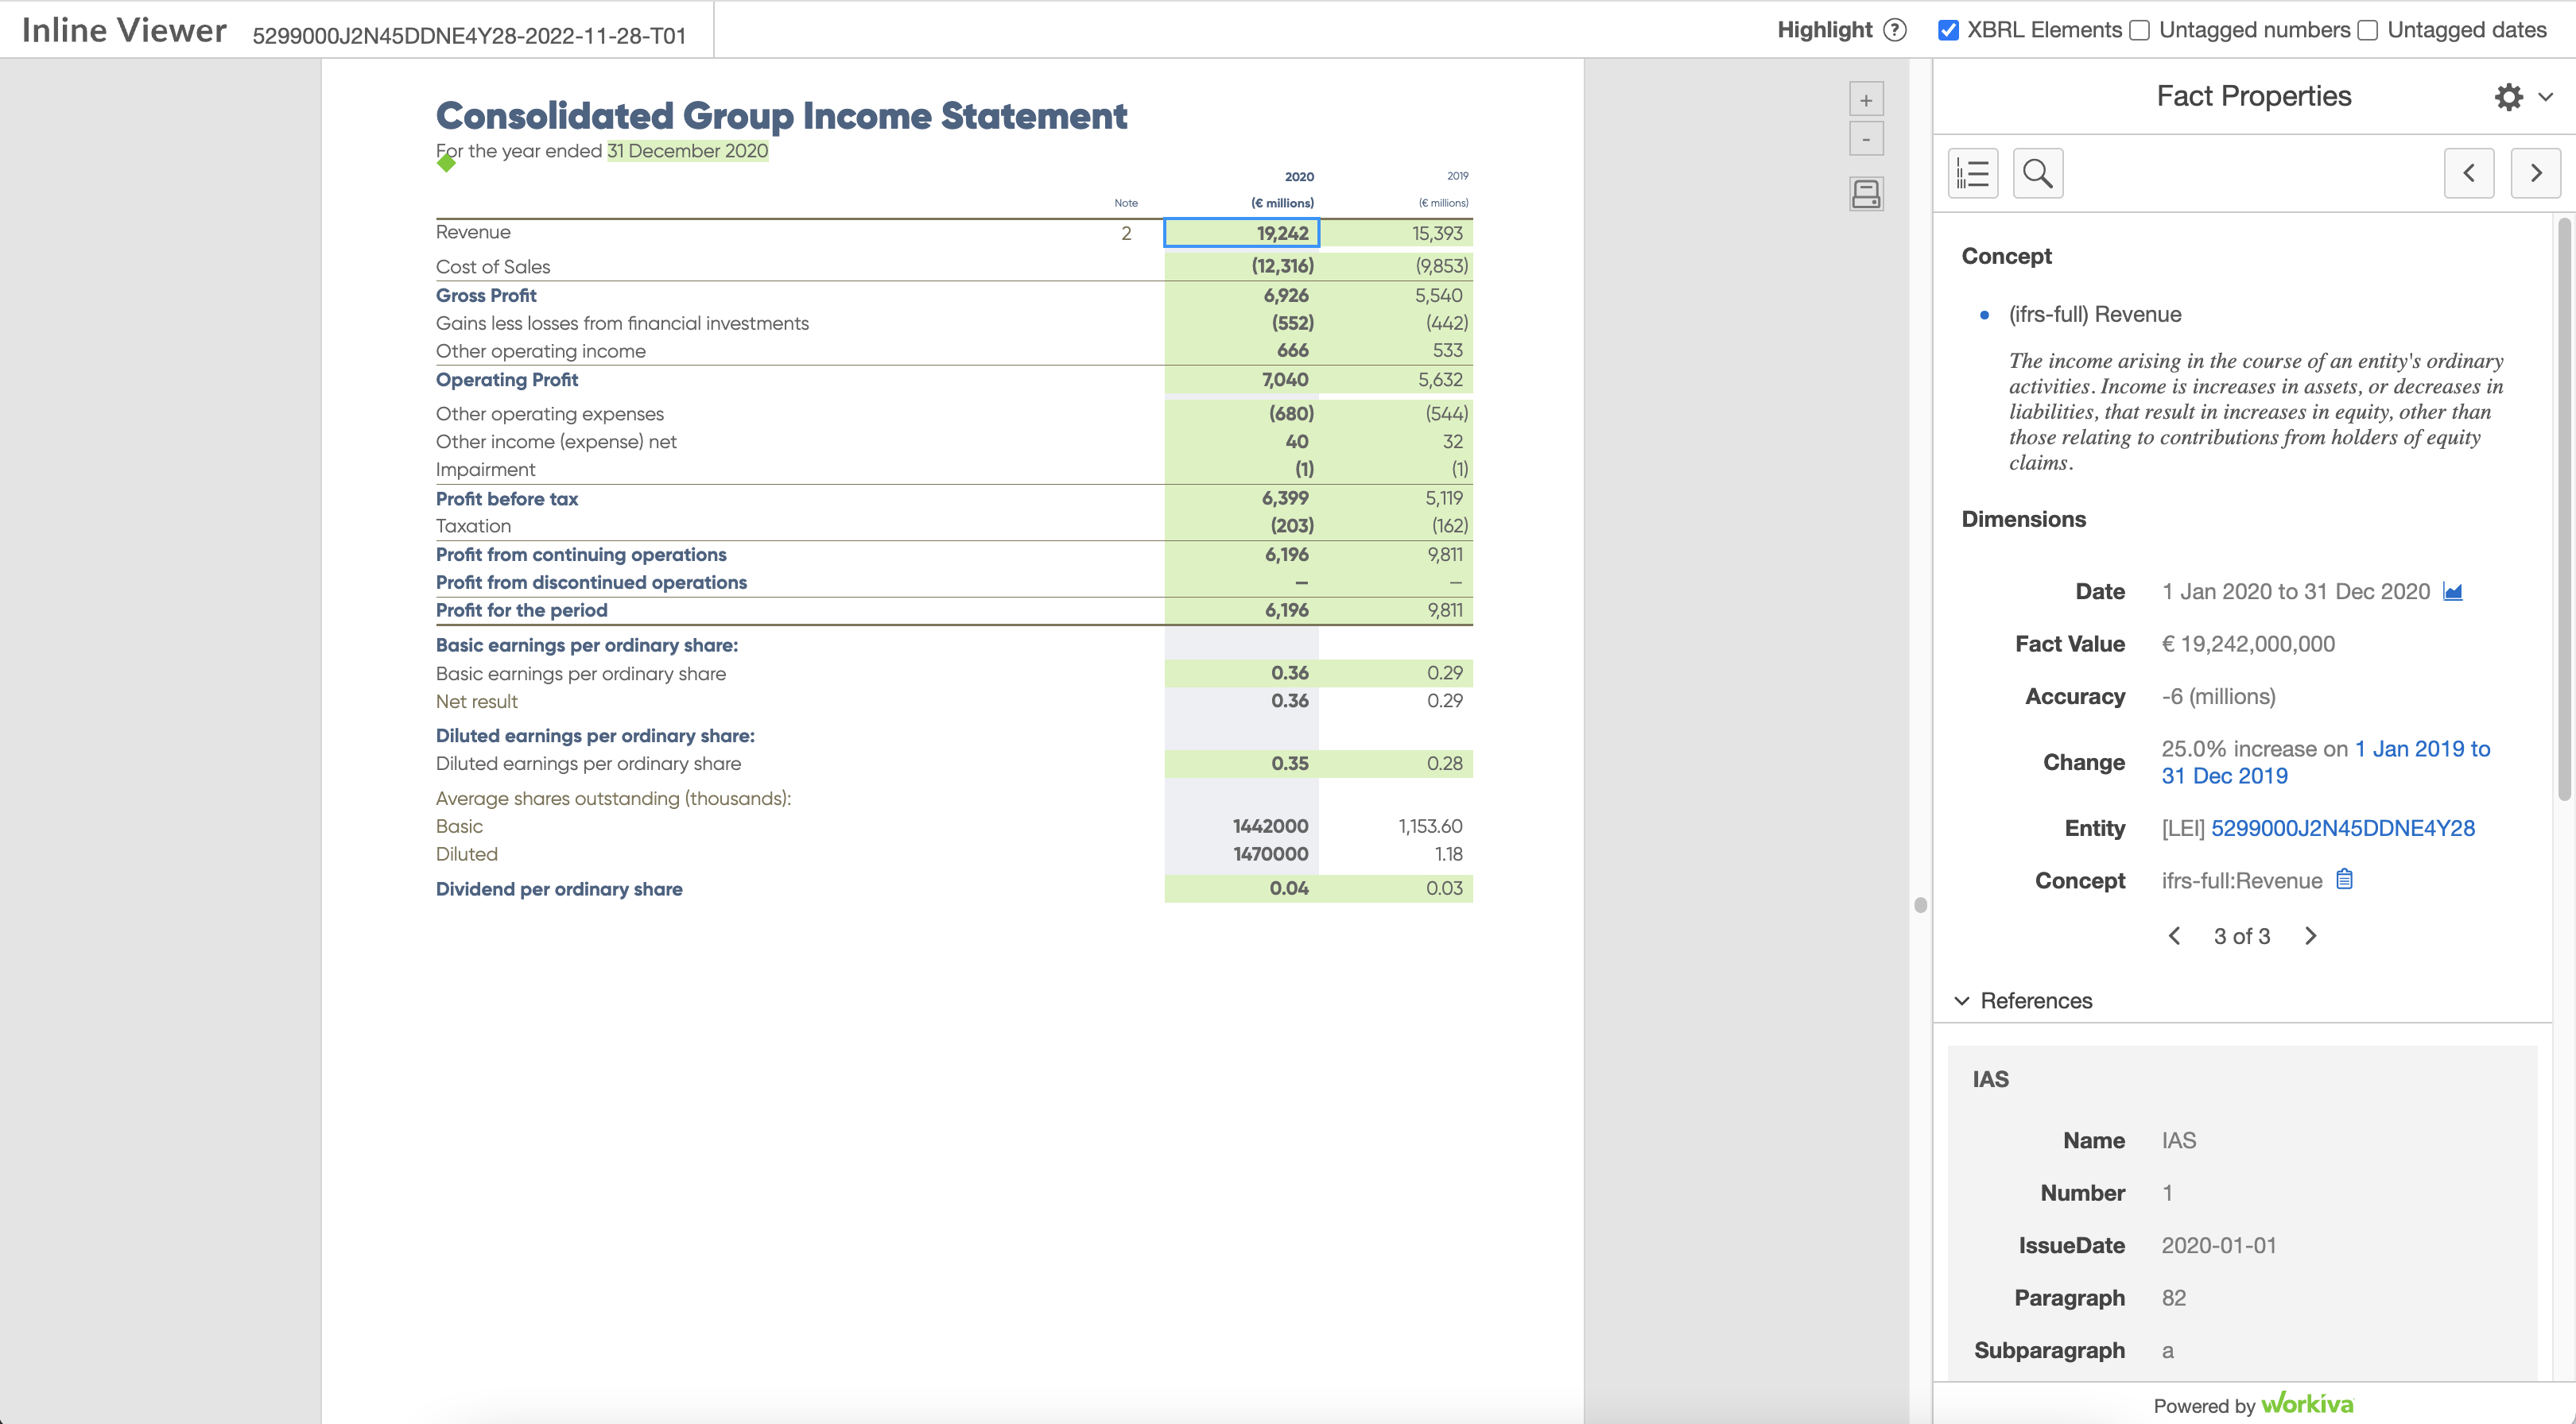Select 2019 Profit for the period 9,811
This screenshot has height=1424, width=2576.
[1396, 610]
